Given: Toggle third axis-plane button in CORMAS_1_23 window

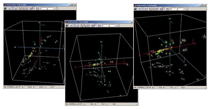Looking at the screenshot, I should (168, 9).
